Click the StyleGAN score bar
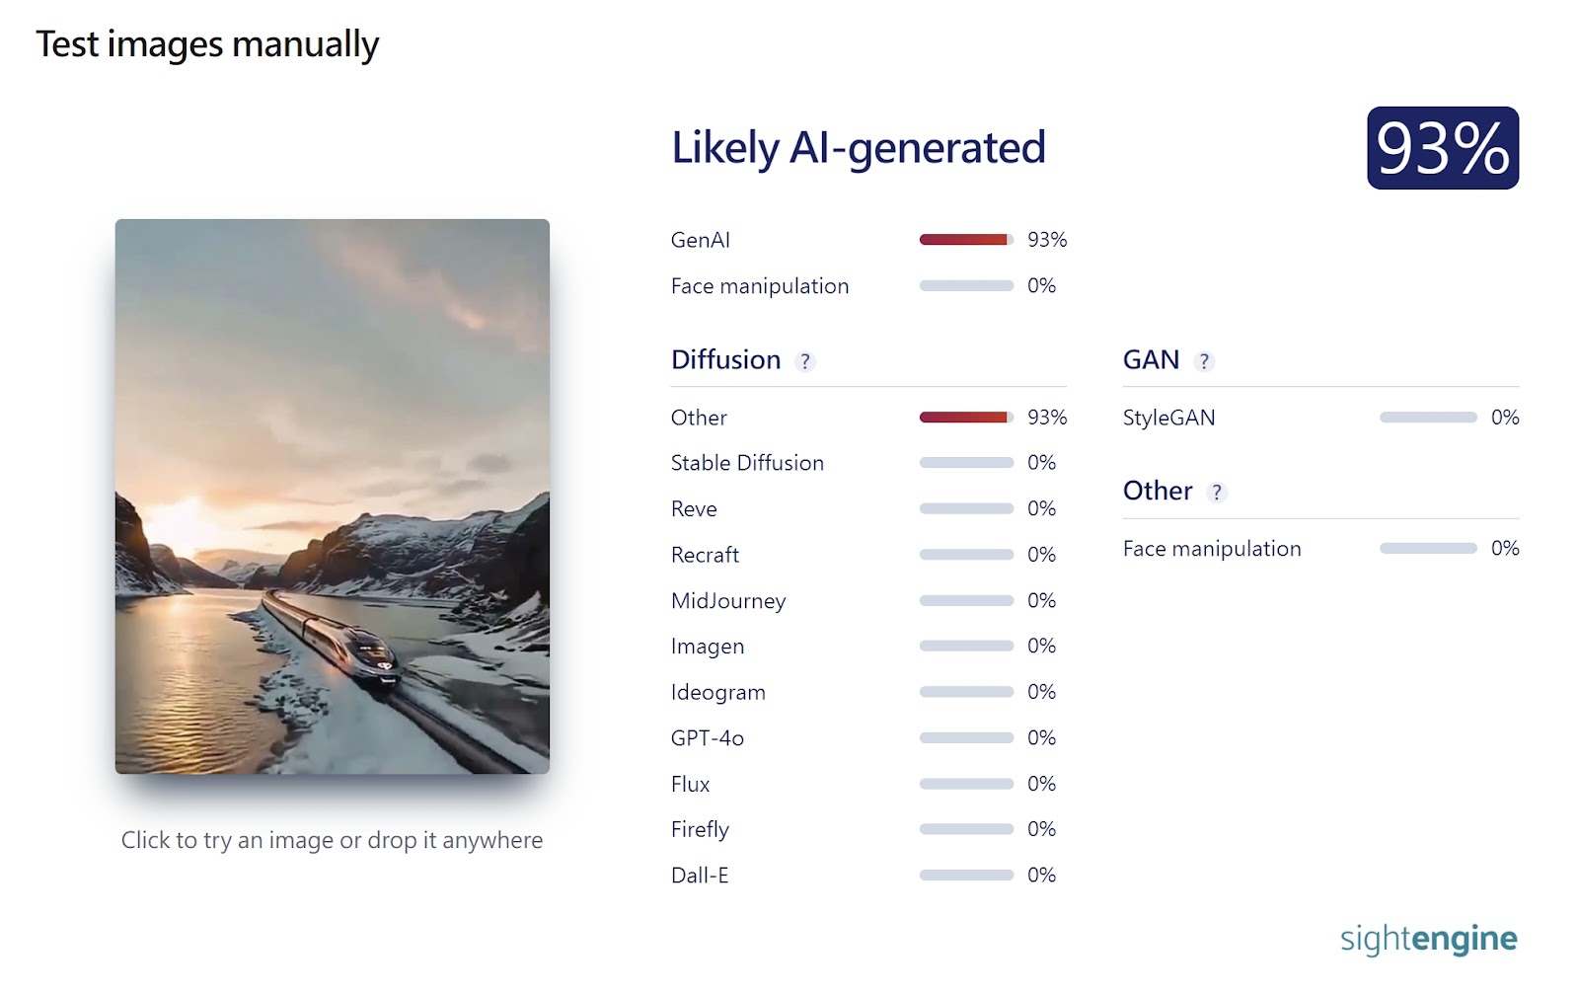Image resolution: width=1579 pixels, height=994 pixels. [x=1427, y=418]
